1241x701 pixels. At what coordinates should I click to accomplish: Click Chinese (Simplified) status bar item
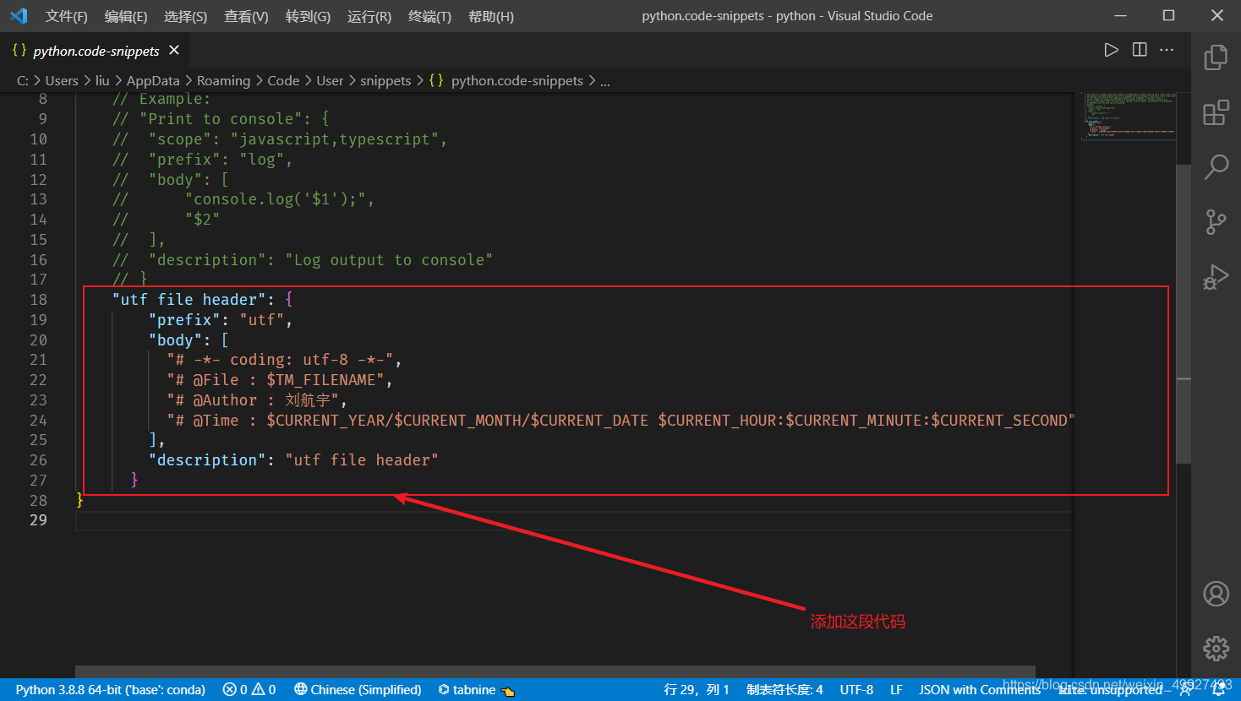click(358, 690)
